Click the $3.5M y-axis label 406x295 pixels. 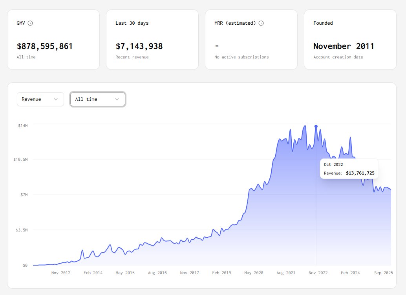coord(21,230)
